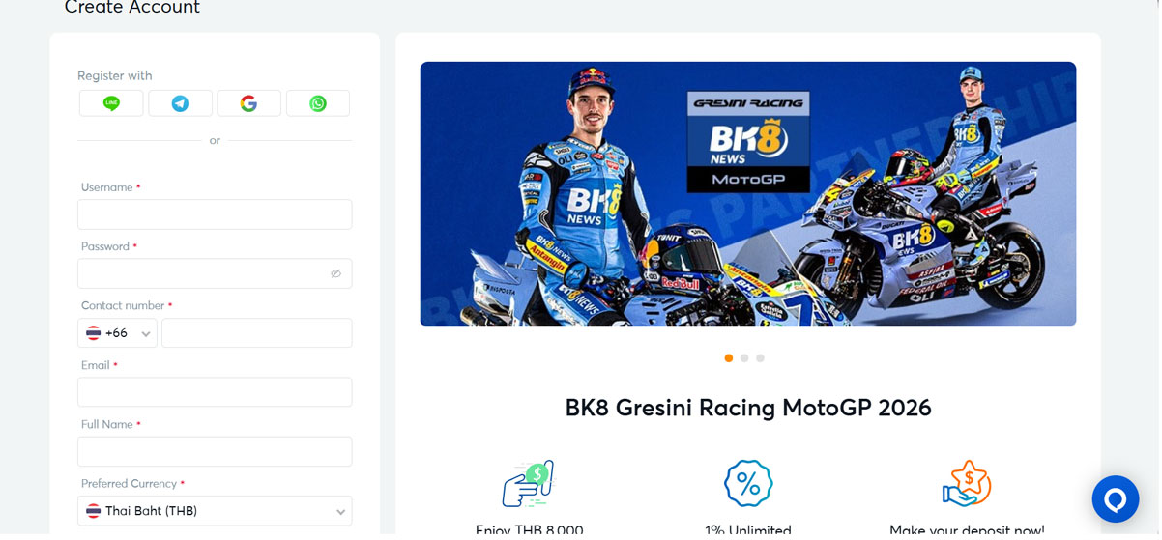This screenshot has width=1162, height=540.
Task: Focus the Full Name input field
Action: 215,451
